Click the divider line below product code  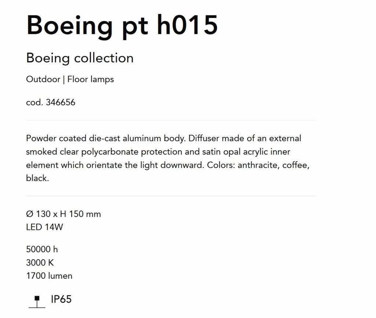171,120
